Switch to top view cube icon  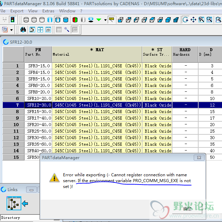(152, 20)
